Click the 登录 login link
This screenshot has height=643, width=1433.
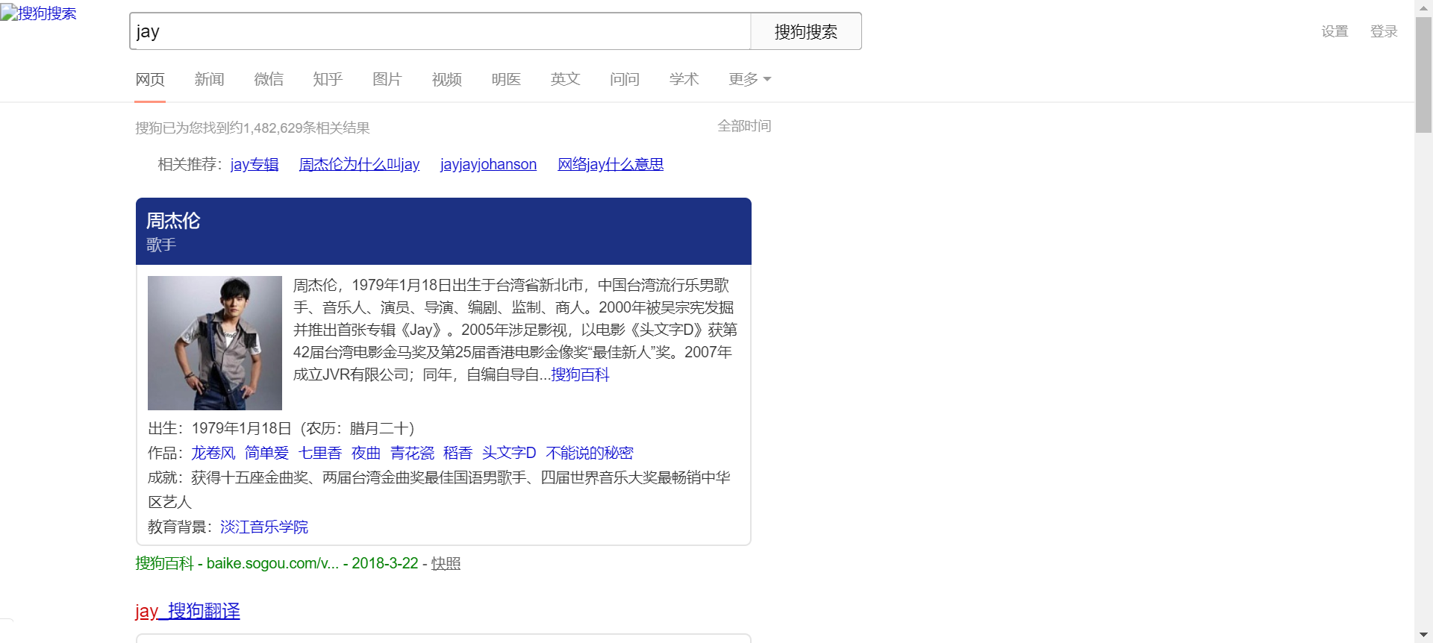coord(1384,31)
